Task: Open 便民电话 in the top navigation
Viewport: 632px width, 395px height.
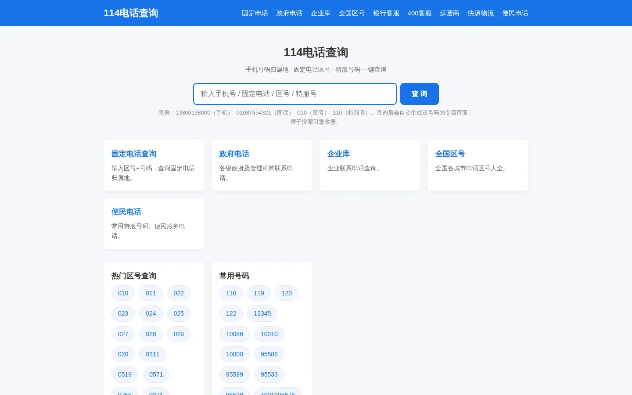Action: point(515,13)
